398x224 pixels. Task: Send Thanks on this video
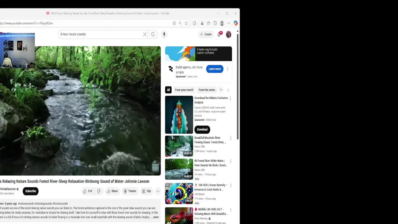point(130,191)
